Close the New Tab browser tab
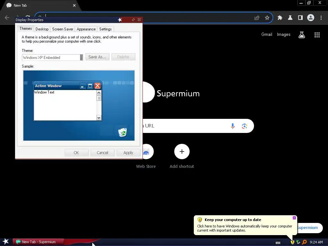This screenshot has width=328, height=246. (74, 5)
